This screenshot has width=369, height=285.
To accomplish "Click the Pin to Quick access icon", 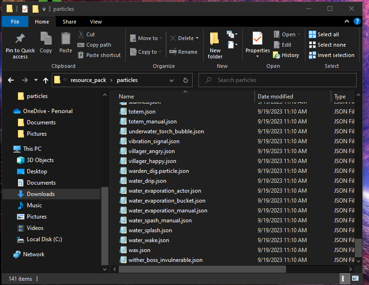I will click(x=20, y=39).
